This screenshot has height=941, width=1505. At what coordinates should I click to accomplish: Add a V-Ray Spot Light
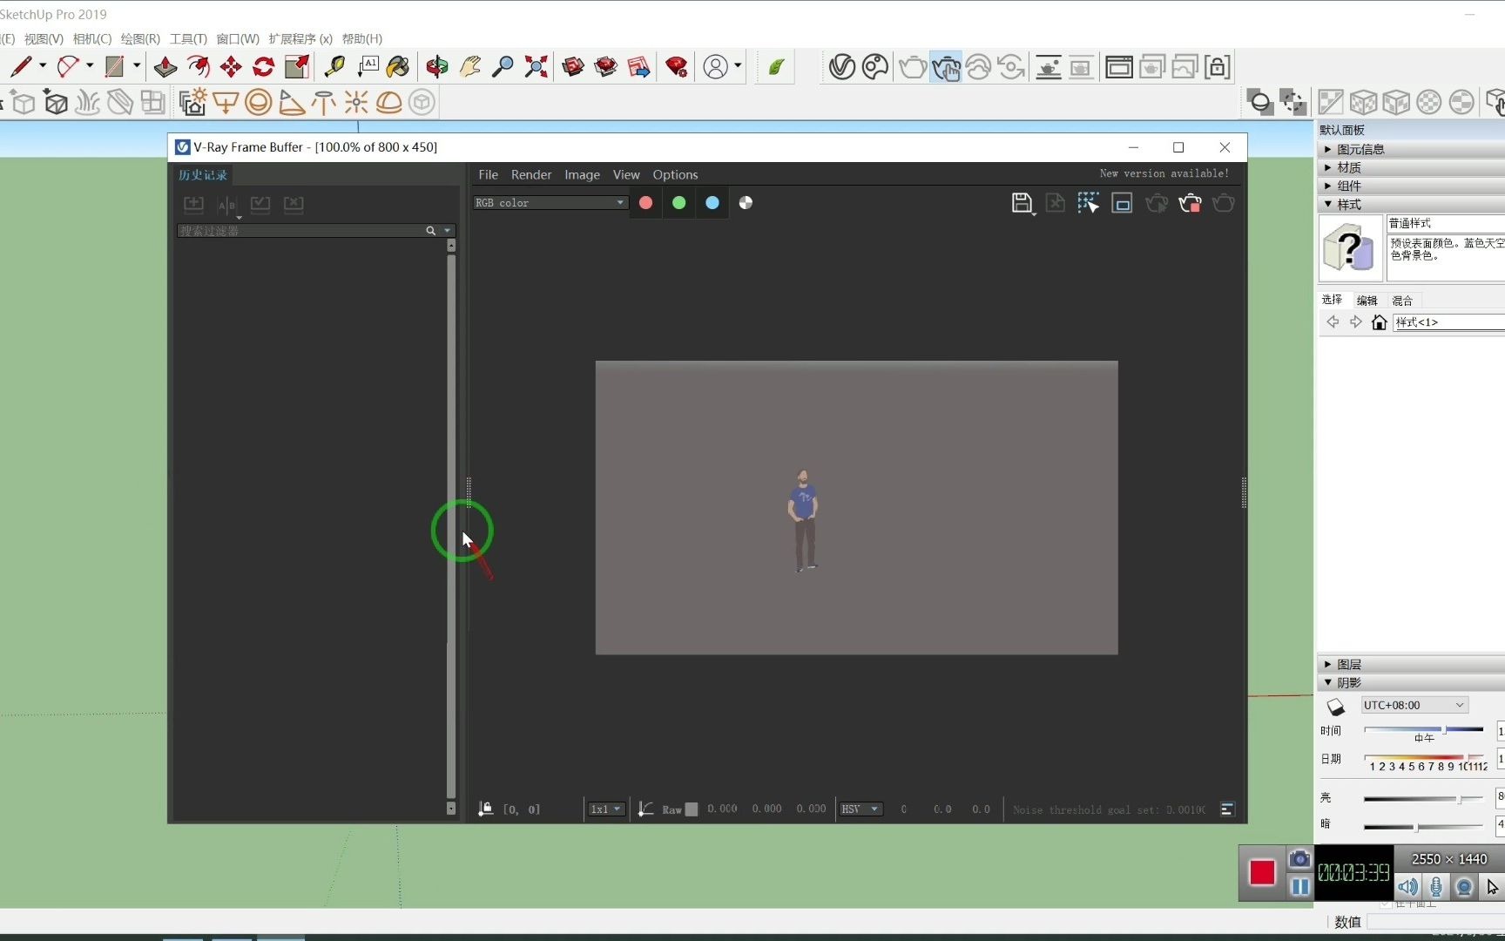pos(291,102)
